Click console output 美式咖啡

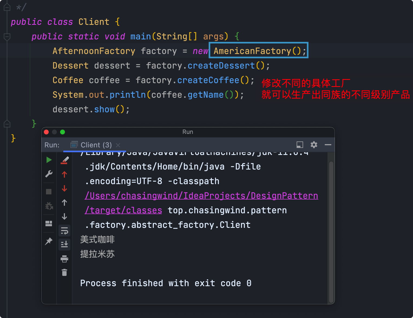click(97, 239)
